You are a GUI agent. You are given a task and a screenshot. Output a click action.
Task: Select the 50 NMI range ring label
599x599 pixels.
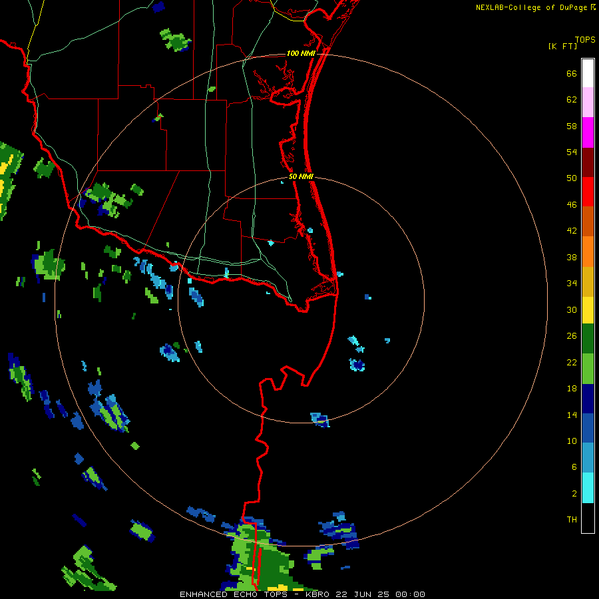301,176
